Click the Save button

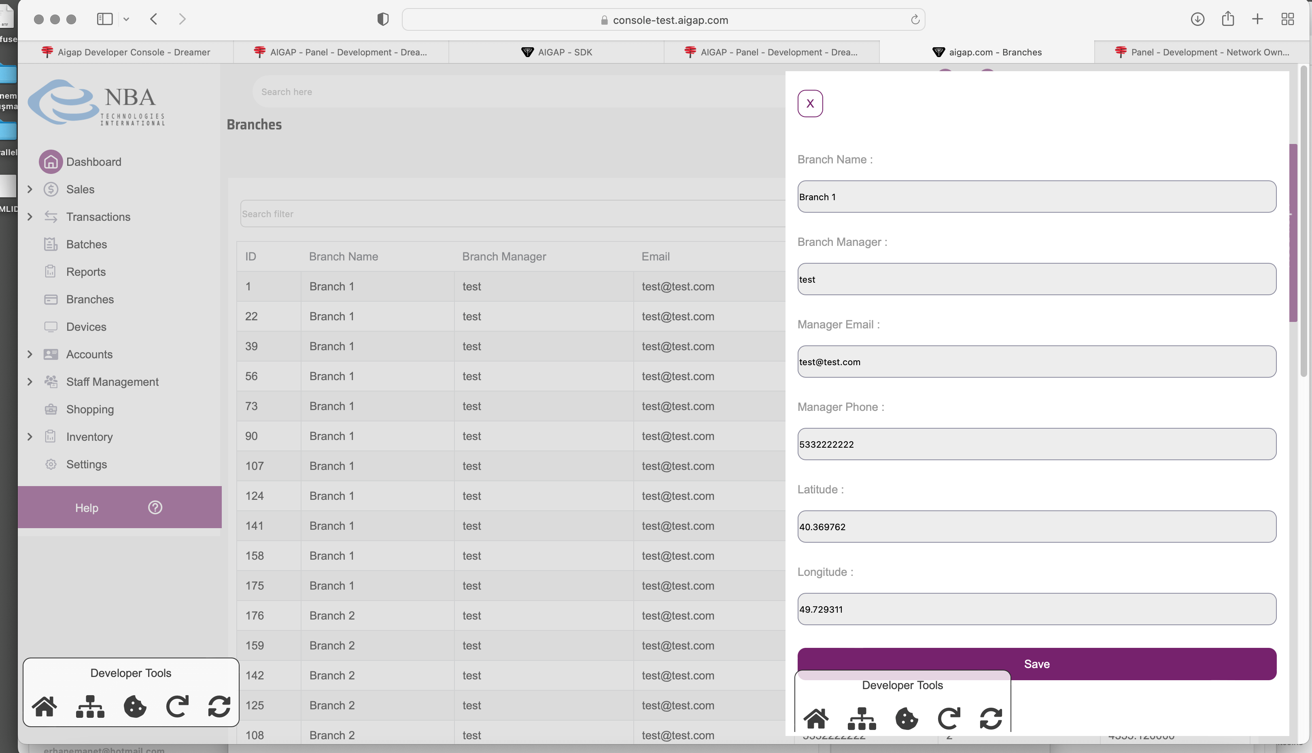[x=1037, y=664]
